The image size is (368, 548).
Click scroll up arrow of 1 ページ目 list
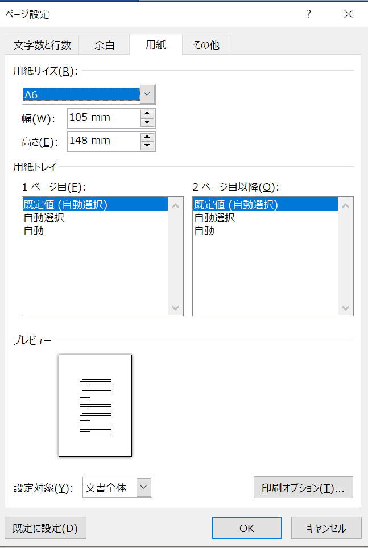175,205
